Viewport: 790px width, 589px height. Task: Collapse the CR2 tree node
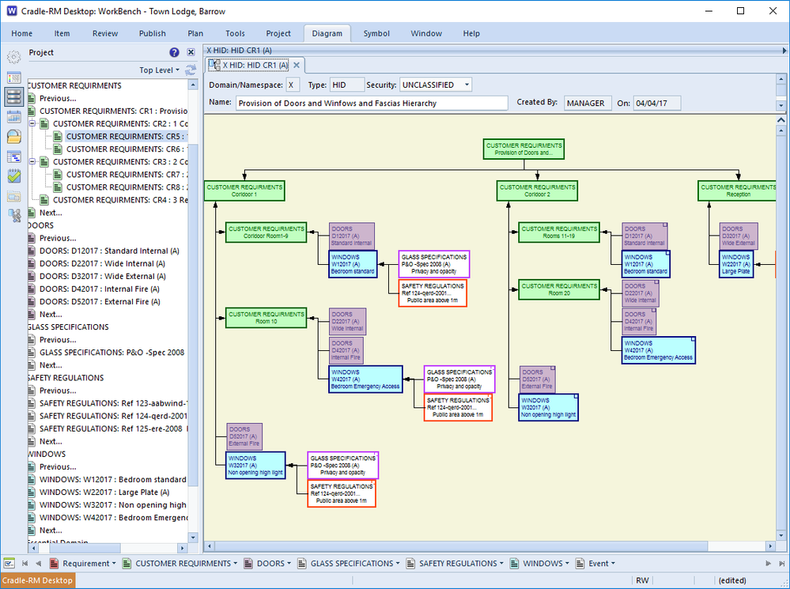point(32,124)
